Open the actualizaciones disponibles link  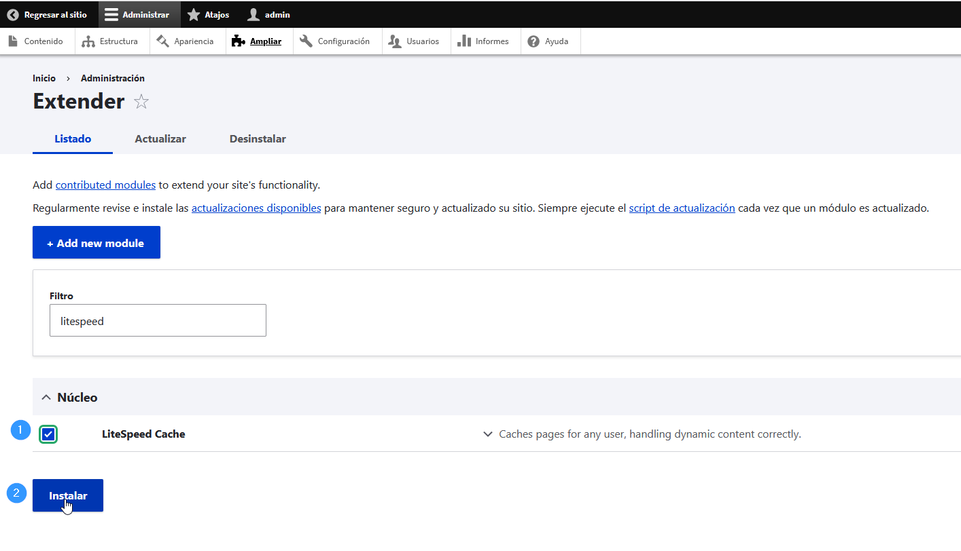tap(256, 208)
